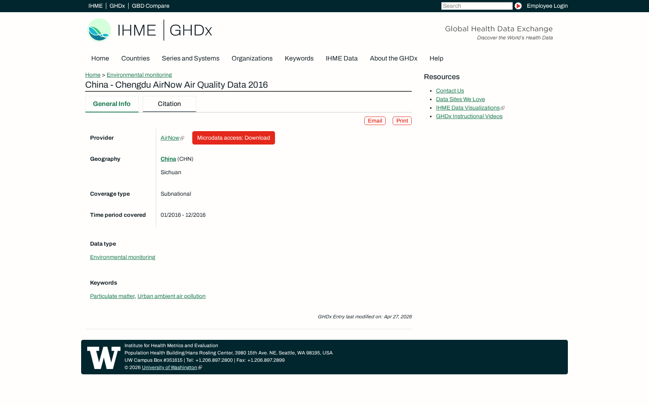Click the IHME leaf logo icon
This screenshot has height=406, width=649.
point(99,30)
